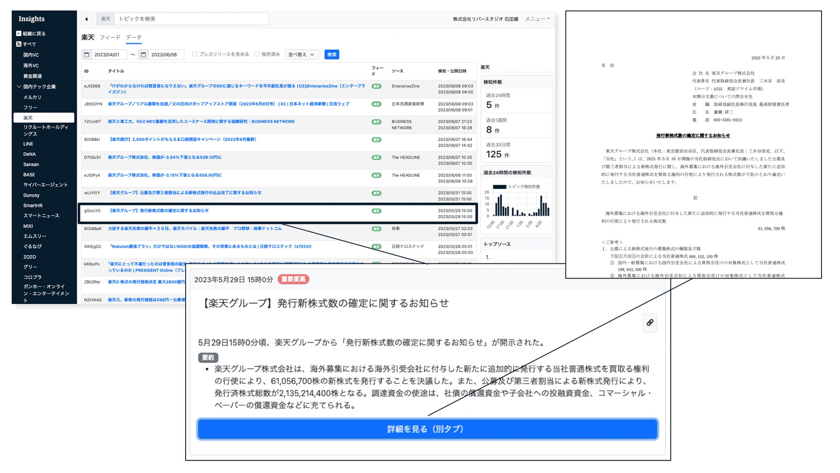
Task: Click the 楽天 feed badge in first row
Action: [376, 86]
